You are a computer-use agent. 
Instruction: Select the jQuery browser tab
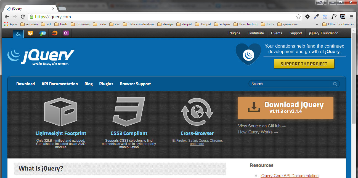tap(30, 9)
